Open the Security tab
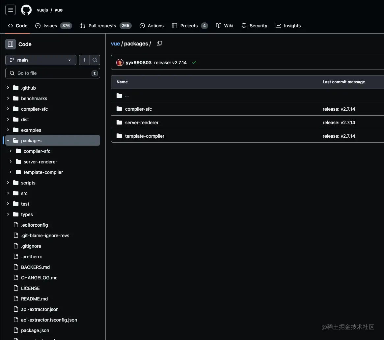The height and width of the screenshot is (340, 384). pyautogui.click(x=254, y=26)
